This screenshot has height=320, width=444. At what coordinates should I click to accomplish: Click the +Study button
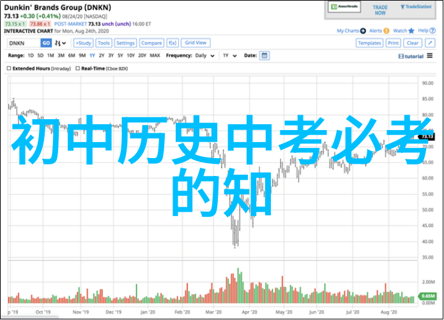pyautogui.click(x=84, y=43)
